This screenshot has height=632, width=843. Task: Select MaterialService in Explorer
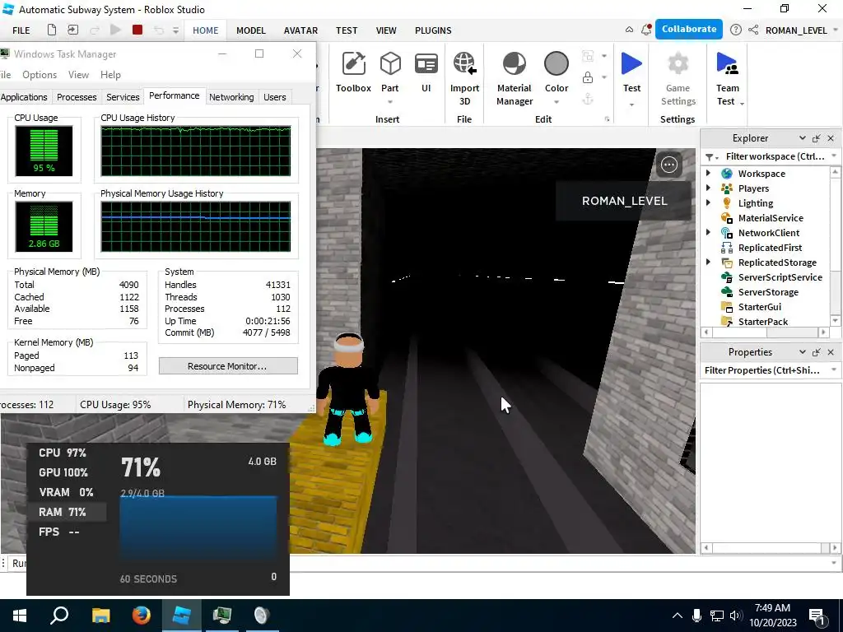coord(771,218)
